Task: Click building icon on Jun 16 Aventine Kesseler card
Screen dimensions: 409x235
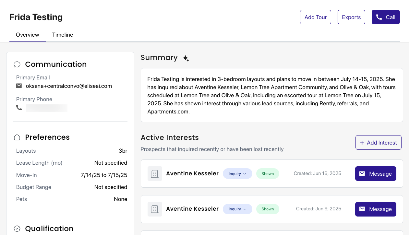Action: tap(155, 174)
